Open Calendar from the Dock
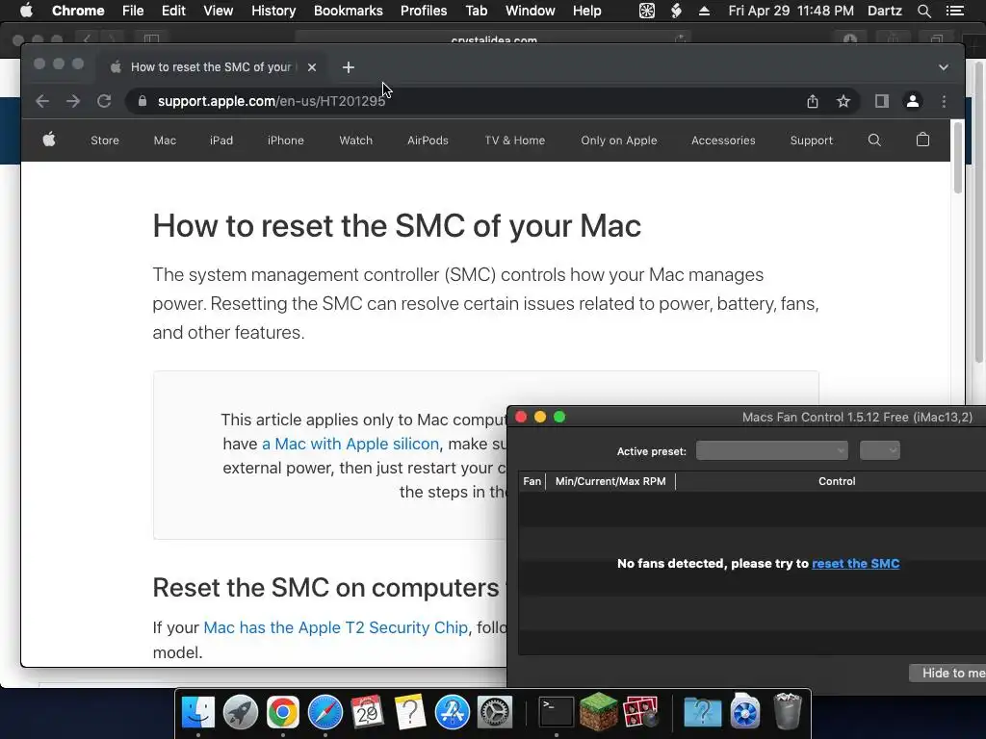986x739 pixels. [x=367, y=712]
